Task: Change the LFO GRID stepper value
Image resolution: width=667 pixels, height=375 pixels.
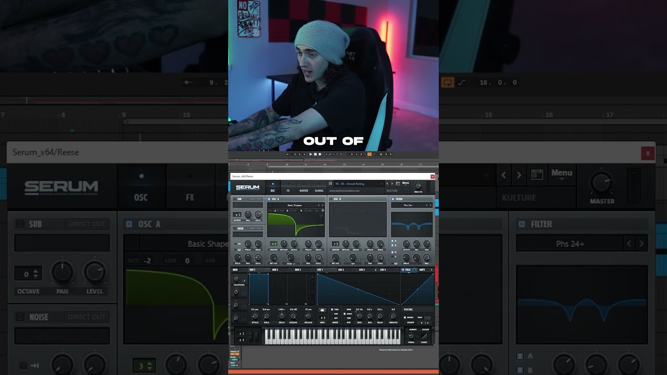Action: pos(323,318)
